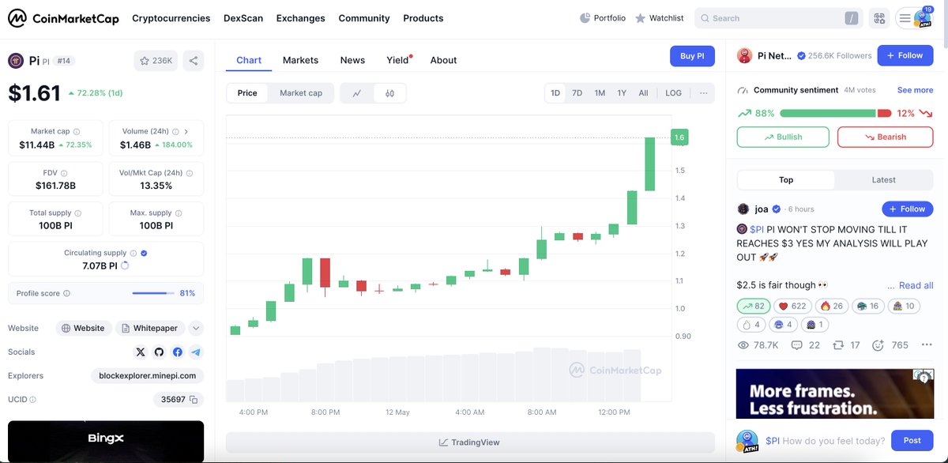Click the Circulating supply info icon
Viewport: 948px width, 463px height.
[133, 254]
